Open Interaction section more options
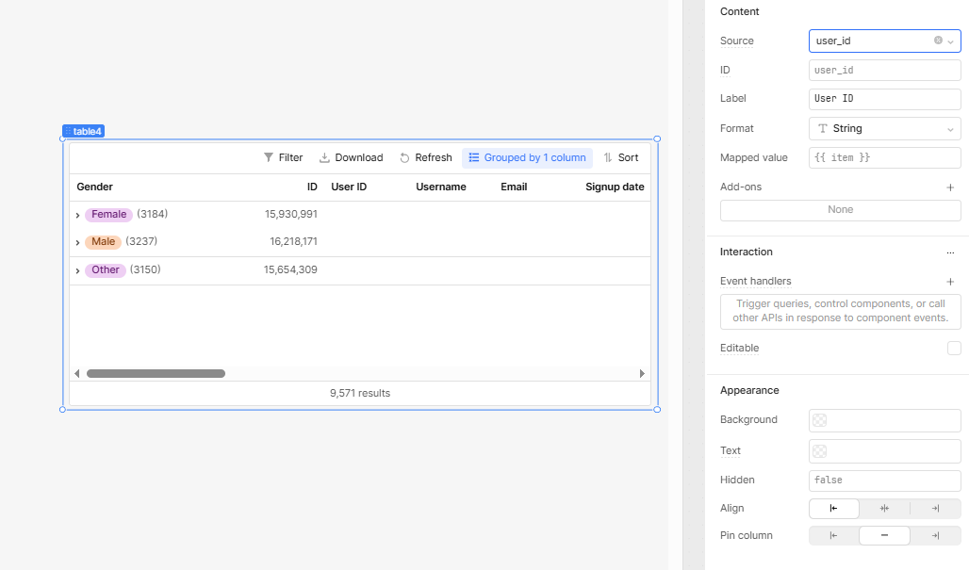The width and height of the screenshot is (969, 570). point(950,252)
